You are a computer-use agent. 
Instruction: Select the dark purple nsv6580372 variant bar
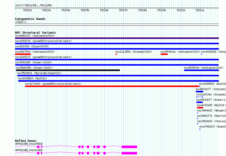click(117, 38)
